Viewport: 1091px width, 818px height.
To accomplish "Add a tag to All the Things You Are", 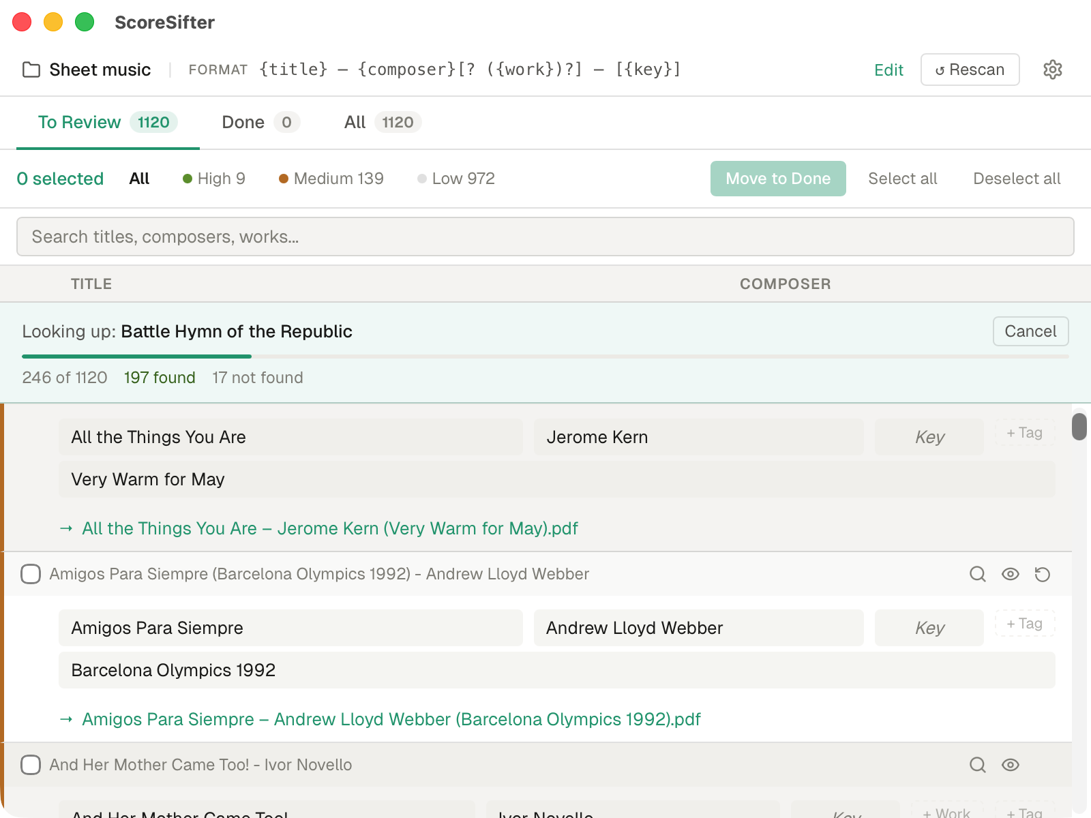I will click(x=1024, y=433).
